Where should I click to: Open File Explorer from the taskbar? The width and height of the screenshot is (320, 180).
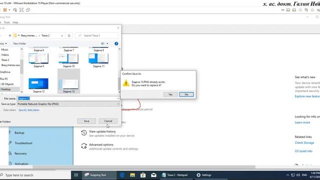132,175
